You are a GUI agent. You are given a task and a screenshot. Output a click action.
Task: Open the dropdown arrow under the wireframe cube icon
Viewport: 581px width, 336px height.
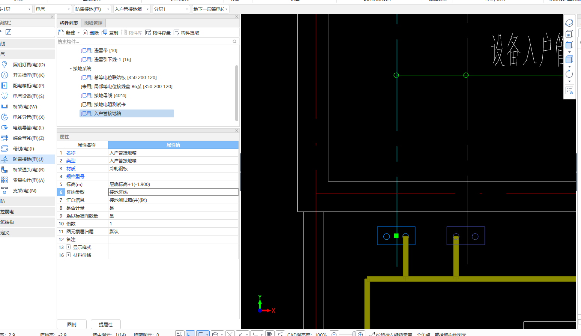tap(569, 52)
